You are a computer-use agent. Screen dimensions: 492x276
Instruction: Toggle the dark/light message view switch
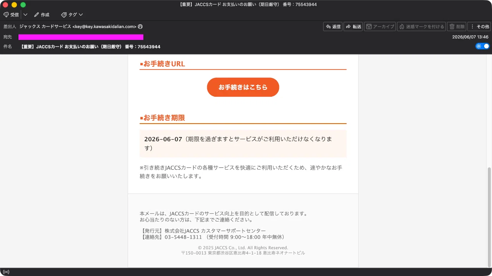[482, 46]
